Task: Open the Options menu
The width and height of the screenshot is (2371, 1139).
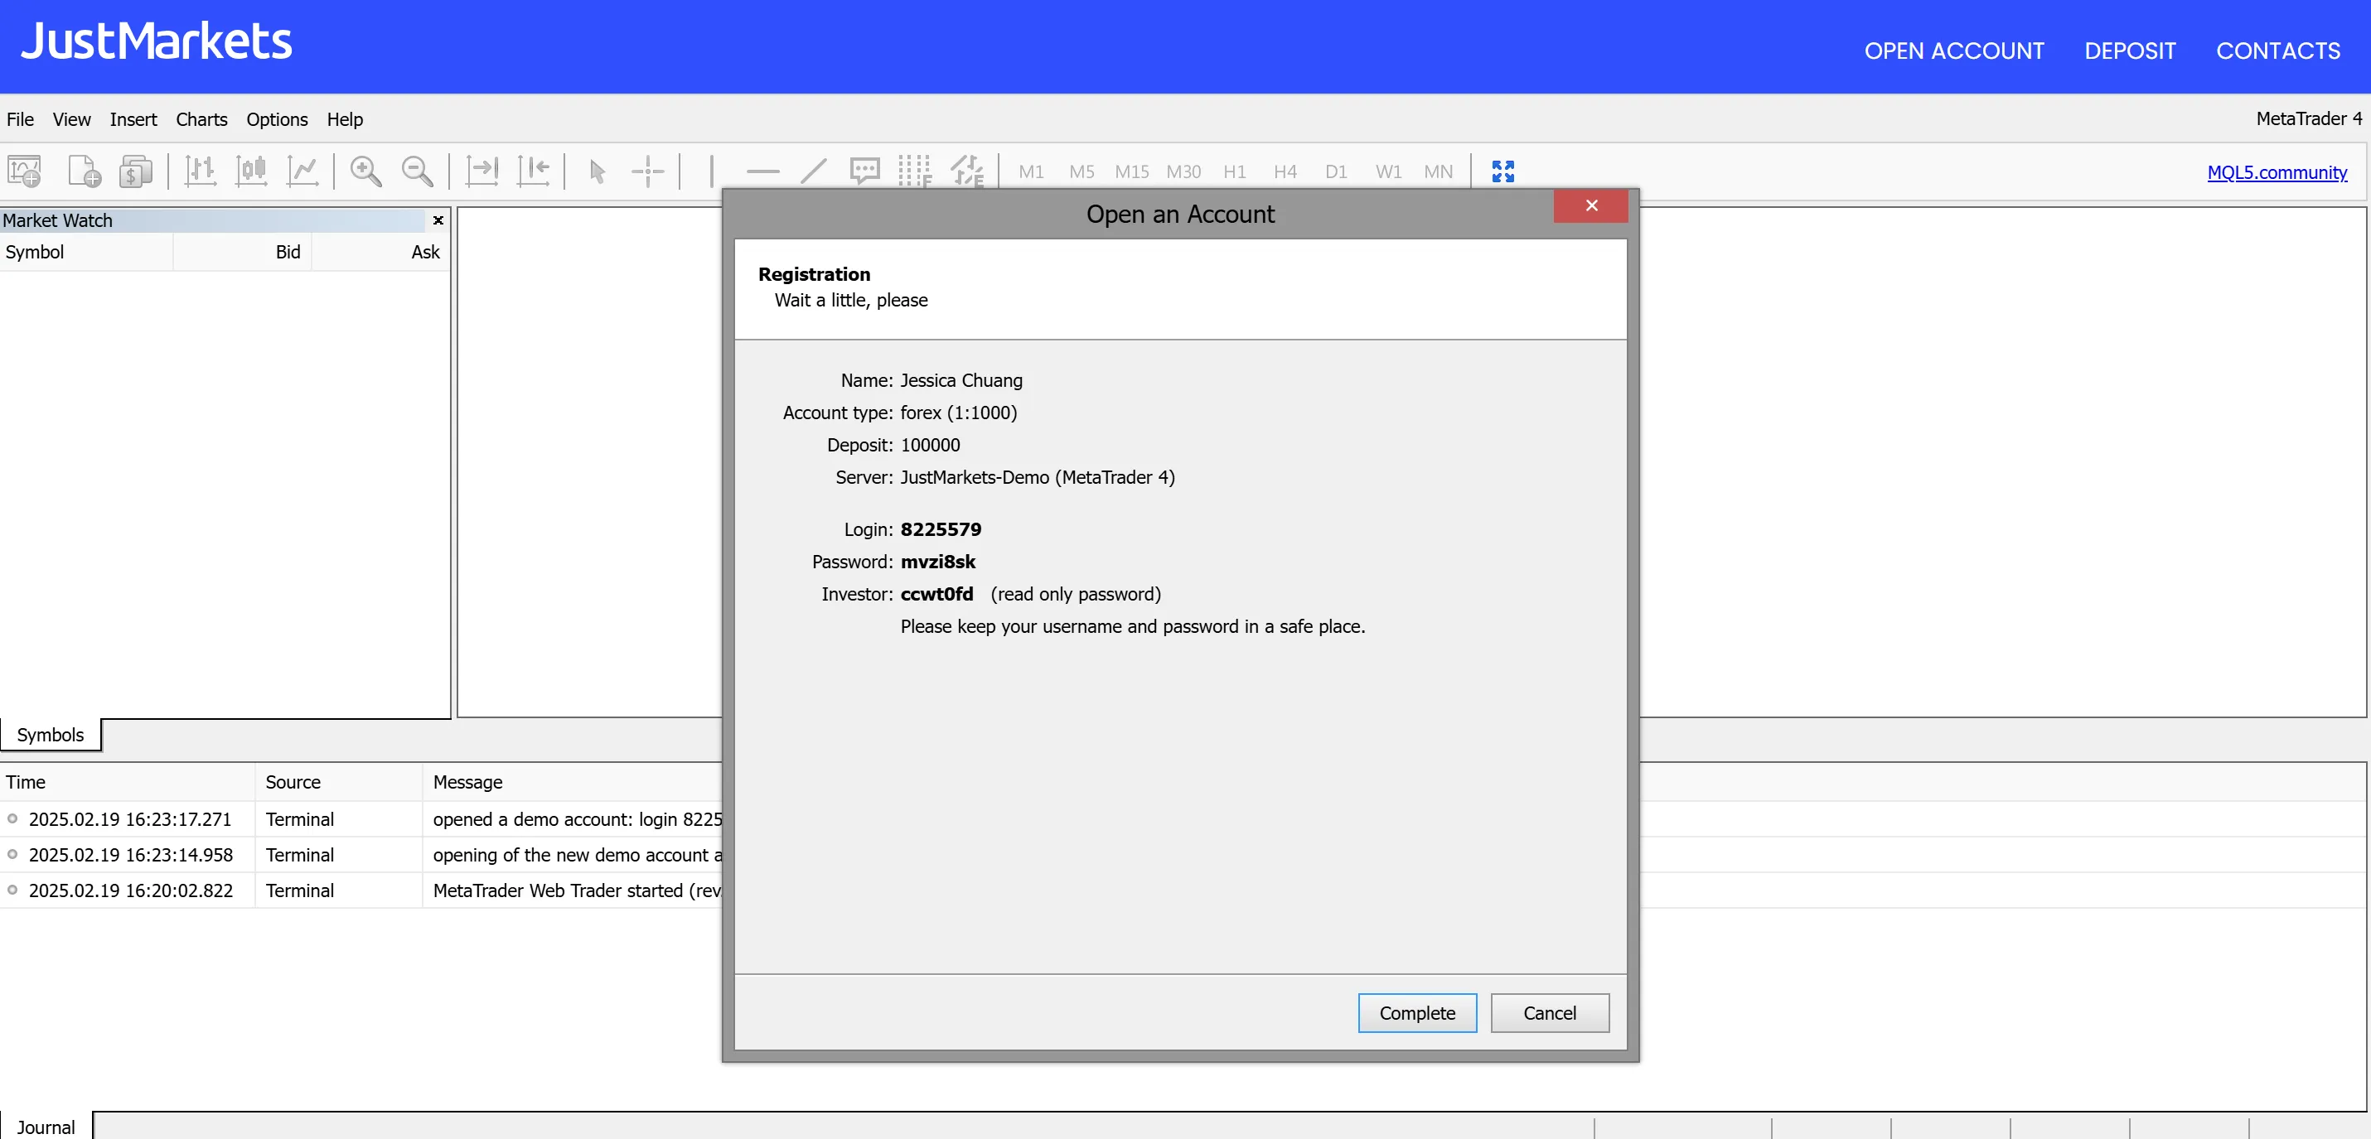Action: point(277,119)
